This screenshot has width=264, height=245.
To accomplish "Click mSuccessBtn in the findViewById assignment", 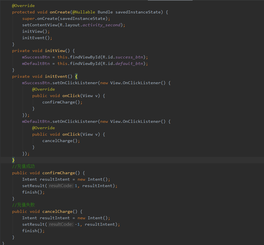I will pos(36,57).
